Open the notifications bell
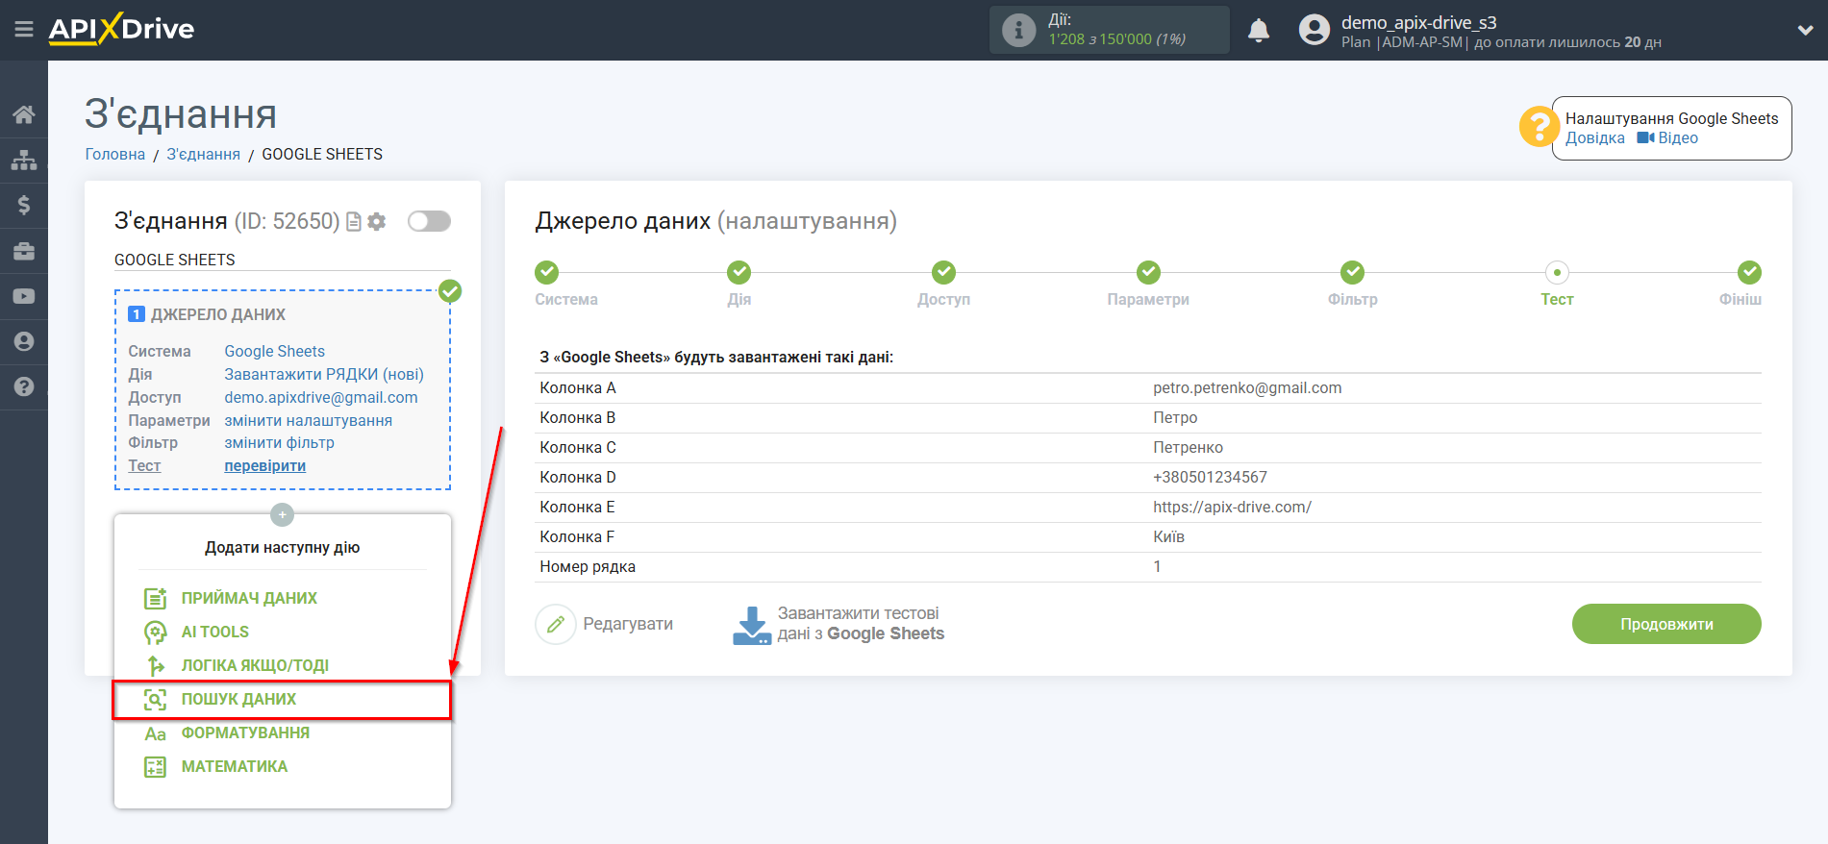Screen dimensions: 1828x844 click(x=1258, y=31)
